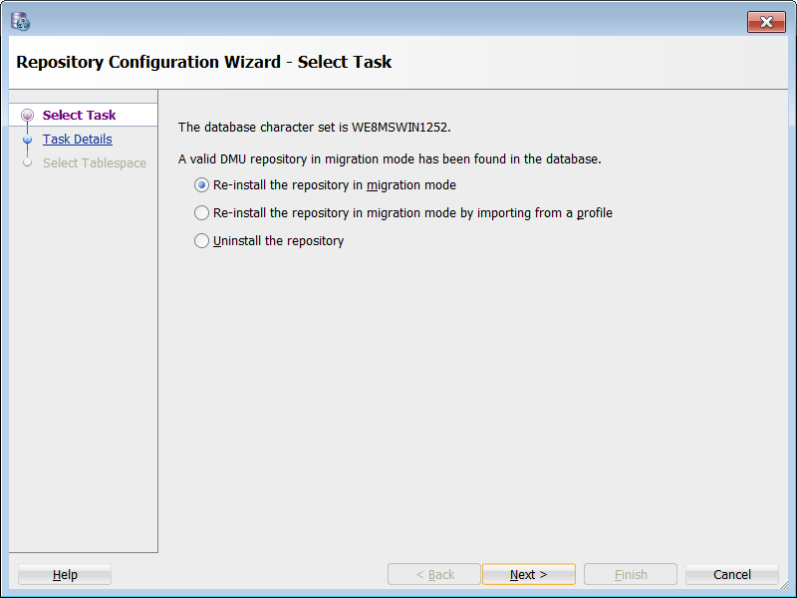Click the Task Details step bullet icon

(28, 140)
